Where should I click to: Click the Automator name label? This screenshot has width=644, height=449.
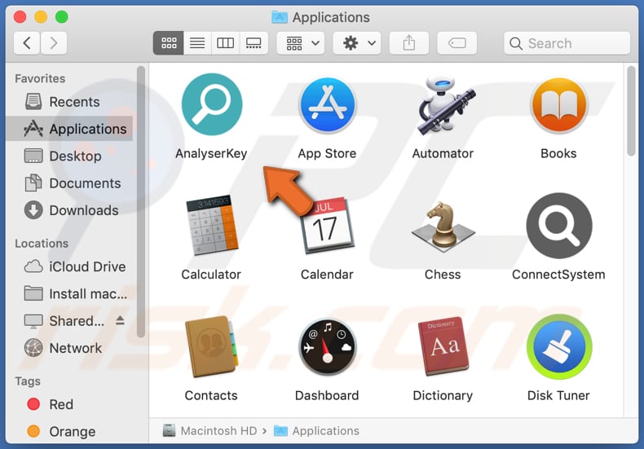pyautogui.click(x=443, y=153)
